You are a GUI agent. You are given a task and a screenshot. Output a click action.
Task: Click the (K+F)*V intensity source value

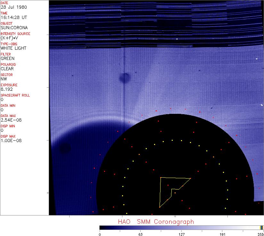click(10, 38)
